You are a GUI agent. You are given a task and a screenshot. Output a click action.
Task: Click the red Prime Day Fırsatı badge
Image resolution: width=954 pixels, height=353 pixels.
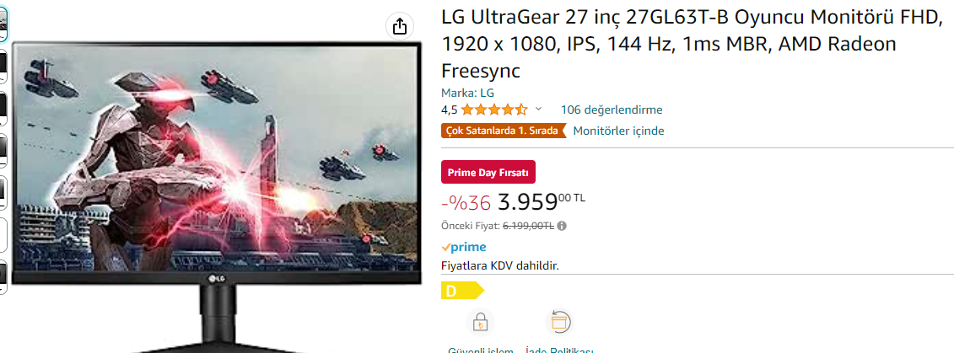coord(488,172)
